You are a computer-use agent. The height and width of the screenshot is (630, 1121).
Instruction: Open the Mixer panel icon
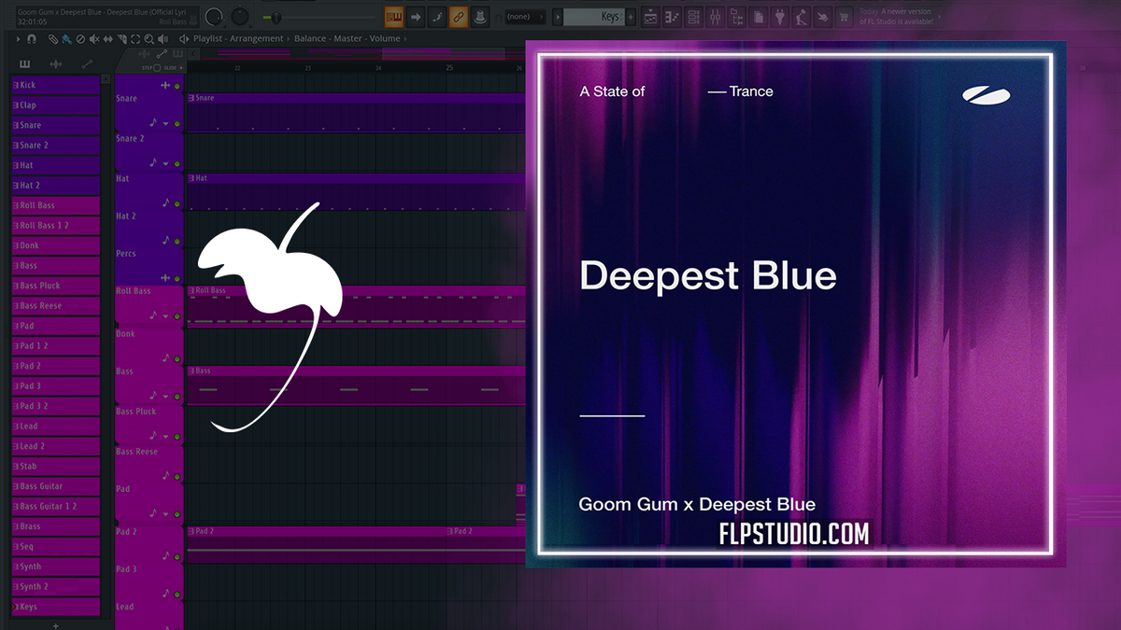pyautogui.click(x=716, y=16)
